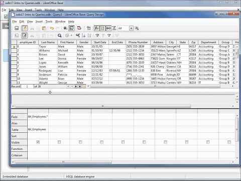This screenshot has width=241, height=181.
Task: Go to previous record navigation arrow
Action: (72, 86)
